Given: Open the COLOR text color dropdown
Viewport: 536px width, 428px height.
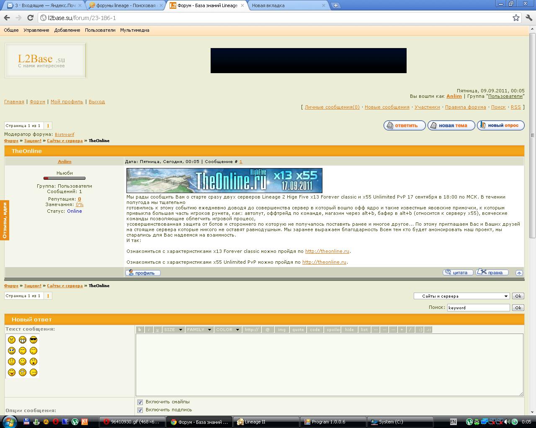Looking at the screenshot, I should (228, 329).
